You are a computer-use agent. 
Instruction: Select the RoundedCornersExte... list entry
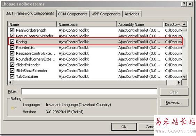36,59
